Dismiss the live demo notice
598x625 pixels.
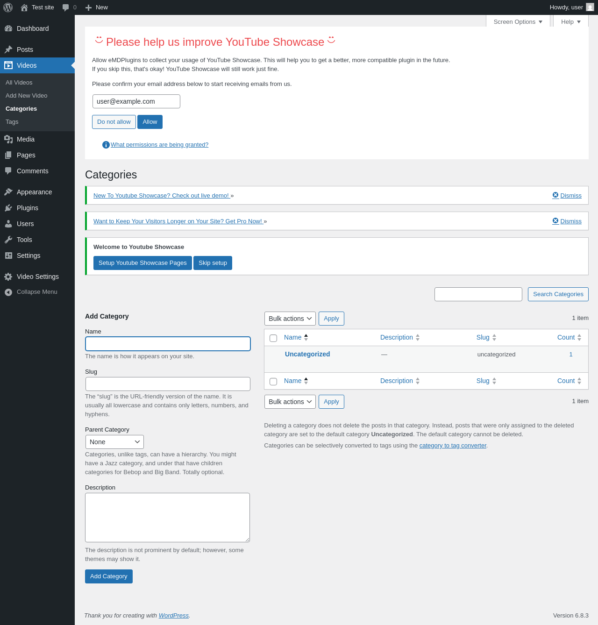point(567,195)
